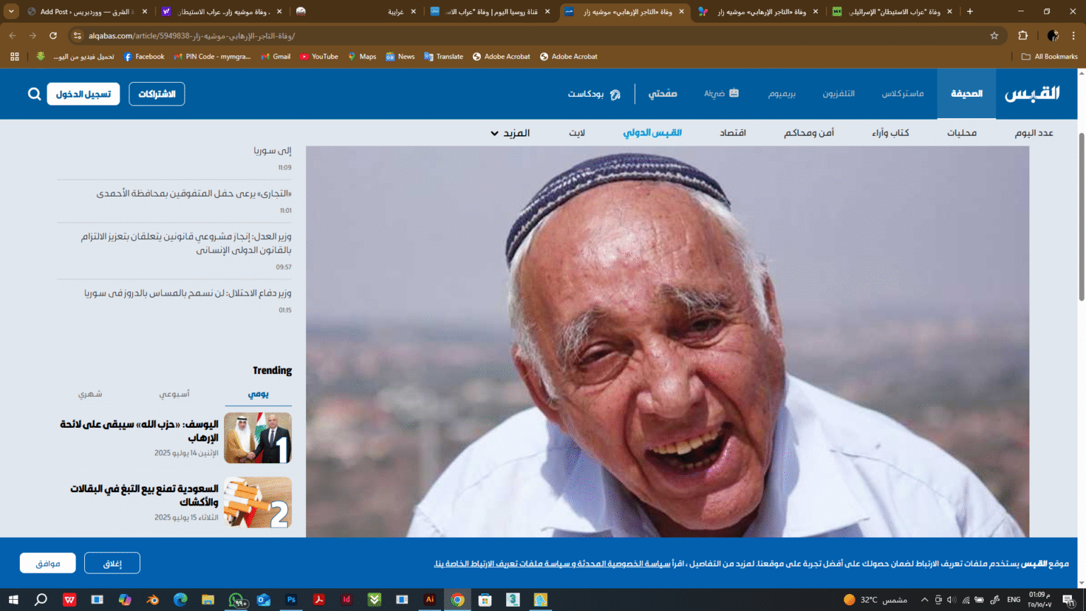This screenshot has height=611, width=1086.
Task: Click the address bar URL field
Action: coord(495,35)
